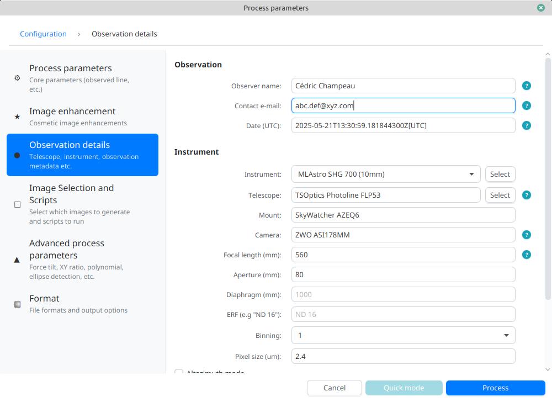Click Select button next to Telescope

pos(500,195)
